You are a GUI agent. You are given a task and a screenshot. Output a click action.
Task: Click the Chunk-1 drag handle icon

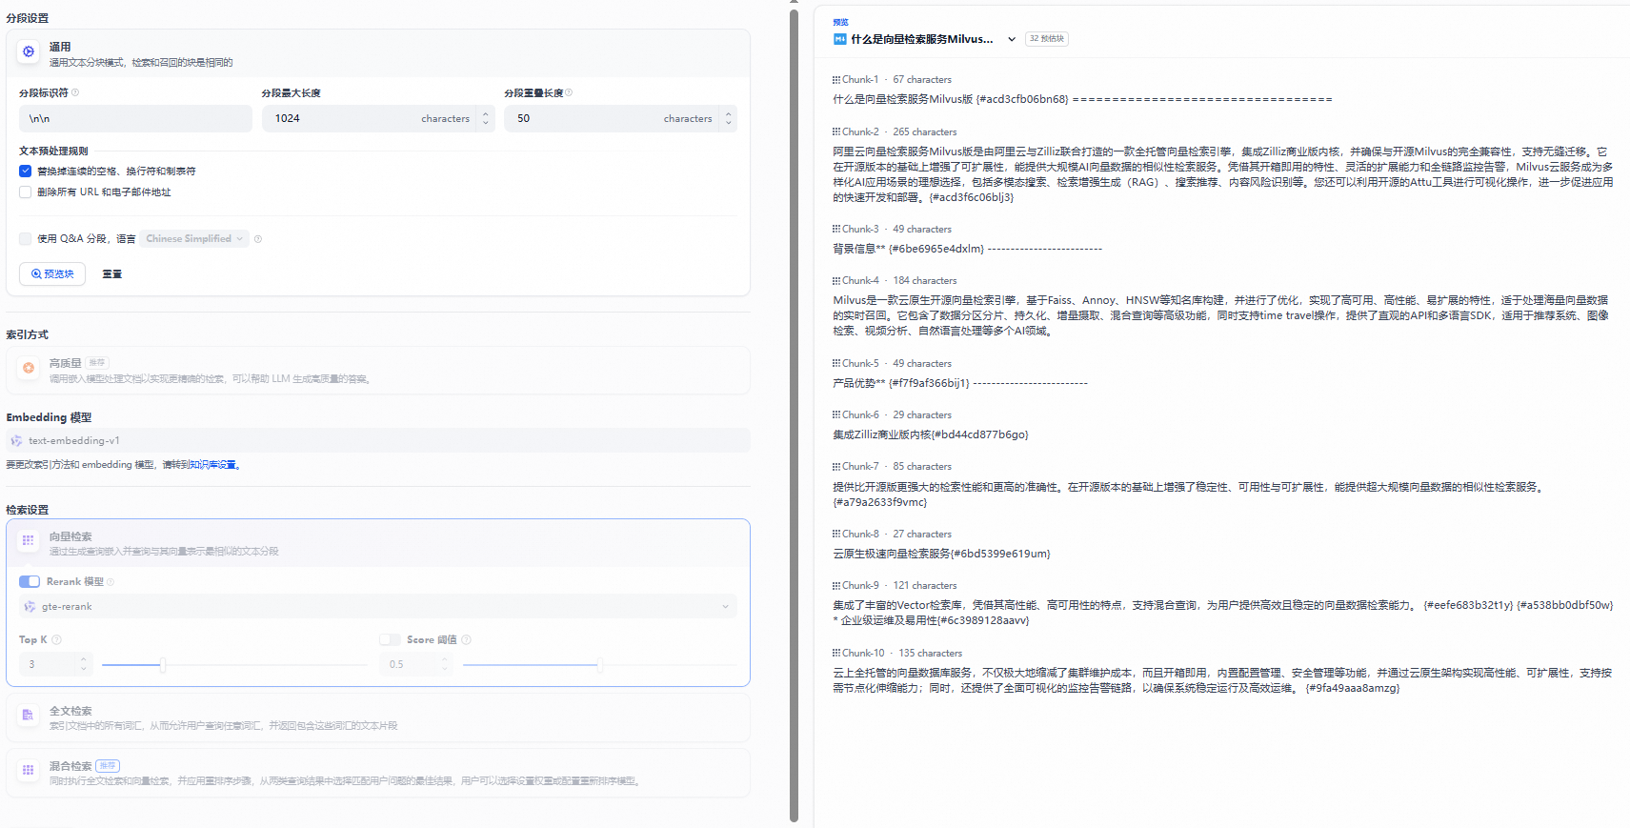pyautogui.click(x=836, y=80)
